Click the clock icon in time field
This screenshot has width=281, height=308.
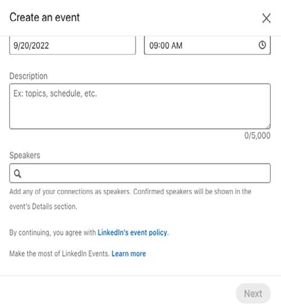tap(262, 45)
